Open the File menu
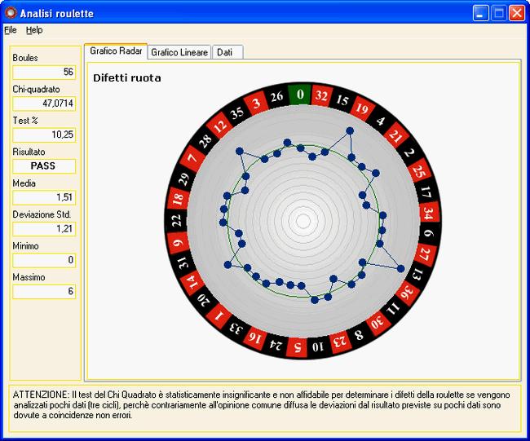Screen dimensions: 530x441 coord(10,30)
